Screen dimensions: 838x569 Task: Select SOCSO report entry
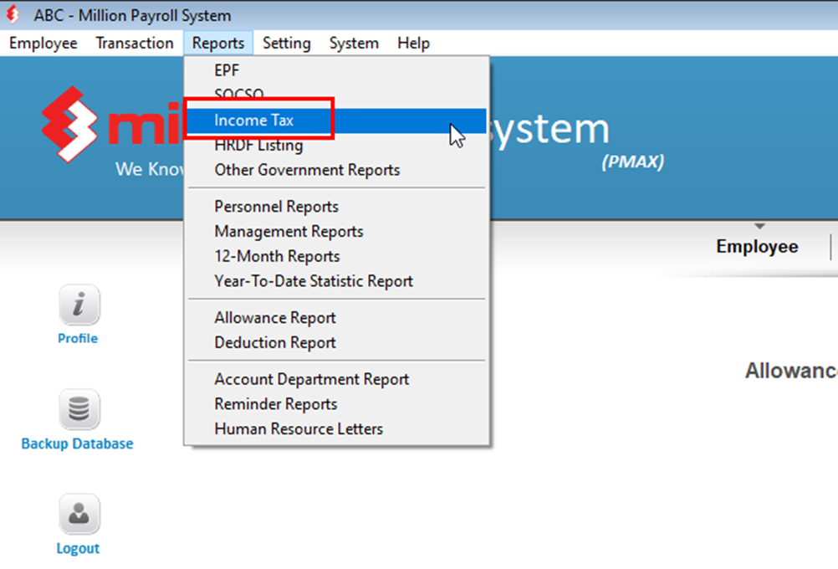(x=337, y=94)
